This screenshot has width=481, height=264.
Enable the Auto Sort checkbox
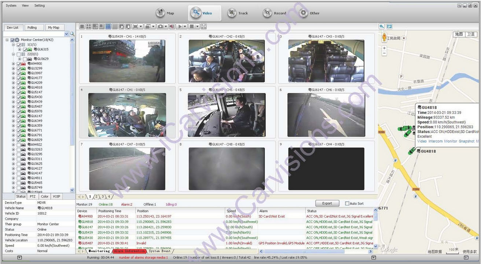click(347, 203)
